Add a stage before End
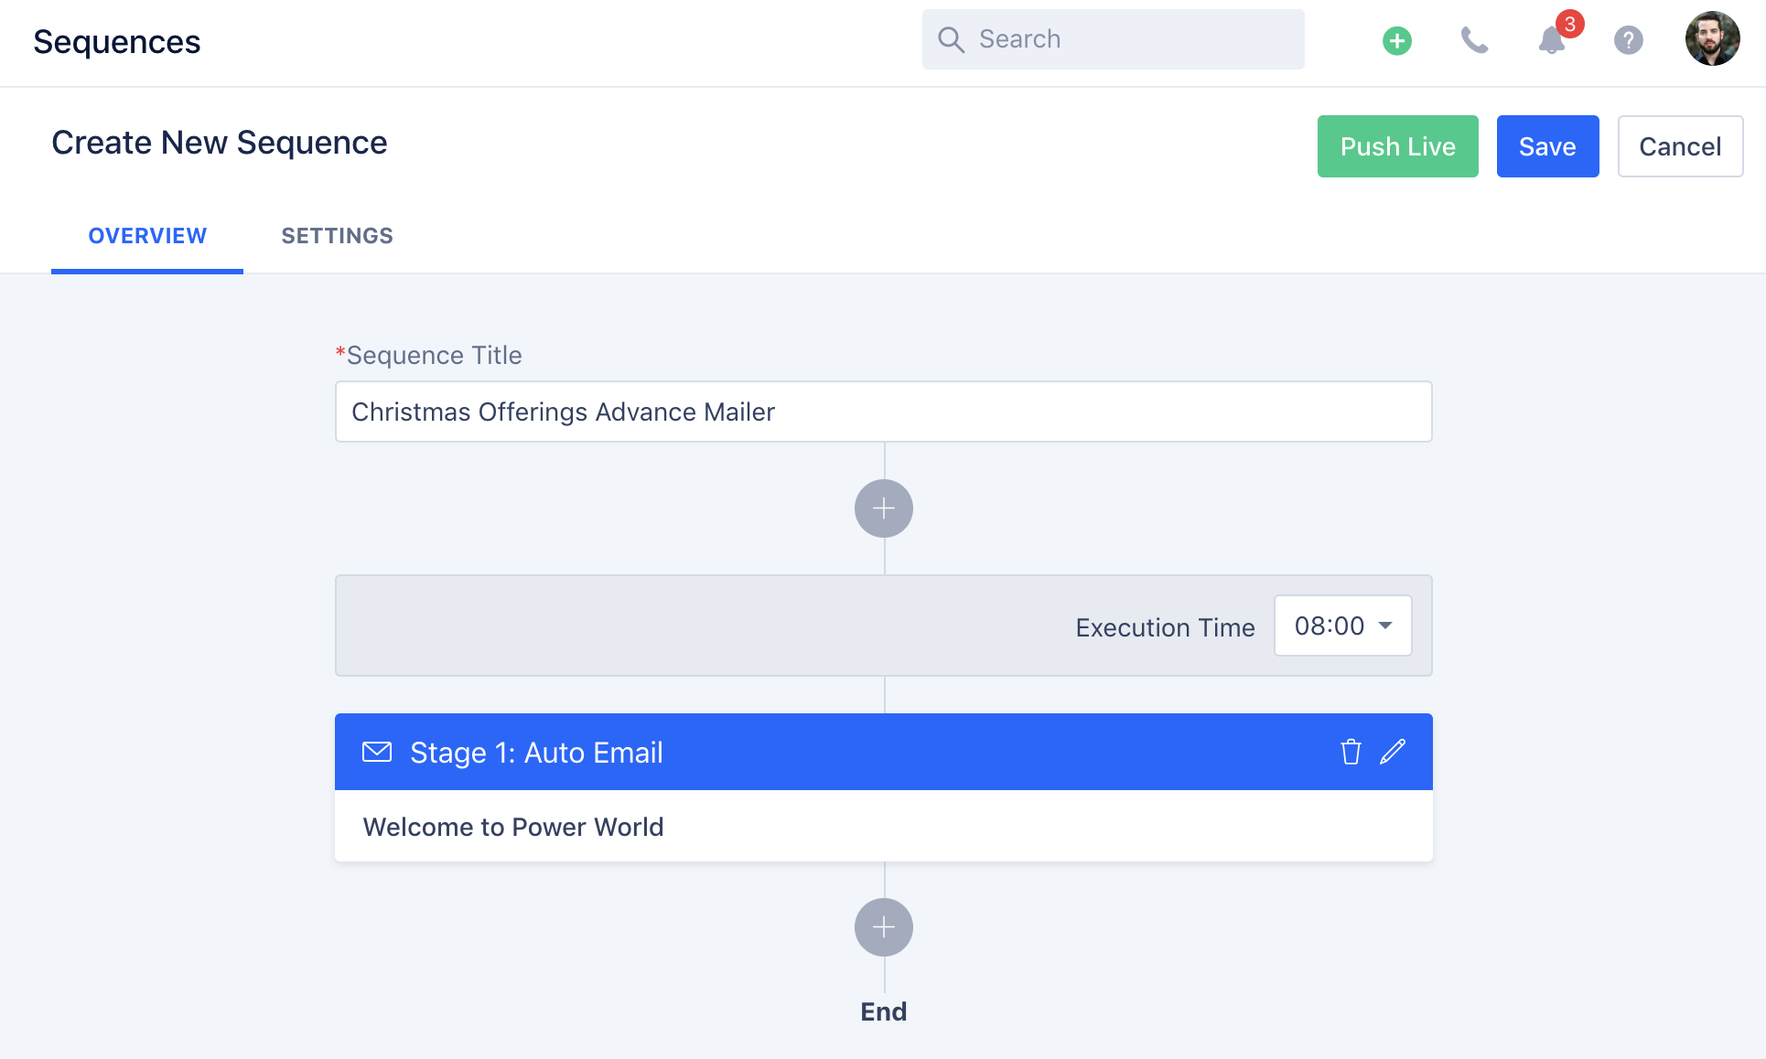 (883, 927)
